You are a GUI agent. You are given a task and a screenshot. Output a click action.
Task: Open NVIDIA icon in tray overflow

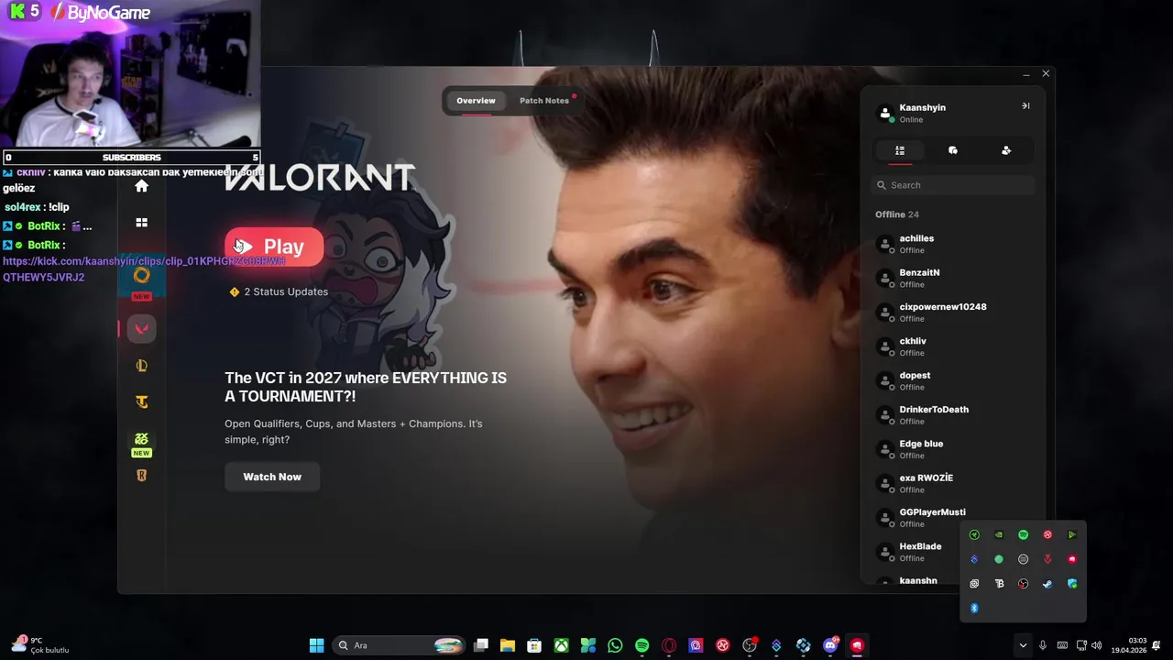[x=999, y=534]
